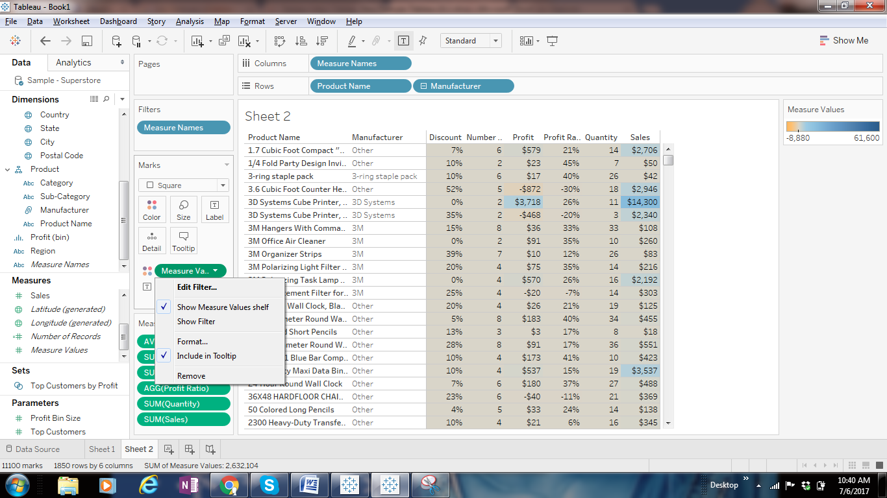This screenshot has width=887, height=498.
Task: Open the show/hide cards icon
Action: tap(526, 41)
